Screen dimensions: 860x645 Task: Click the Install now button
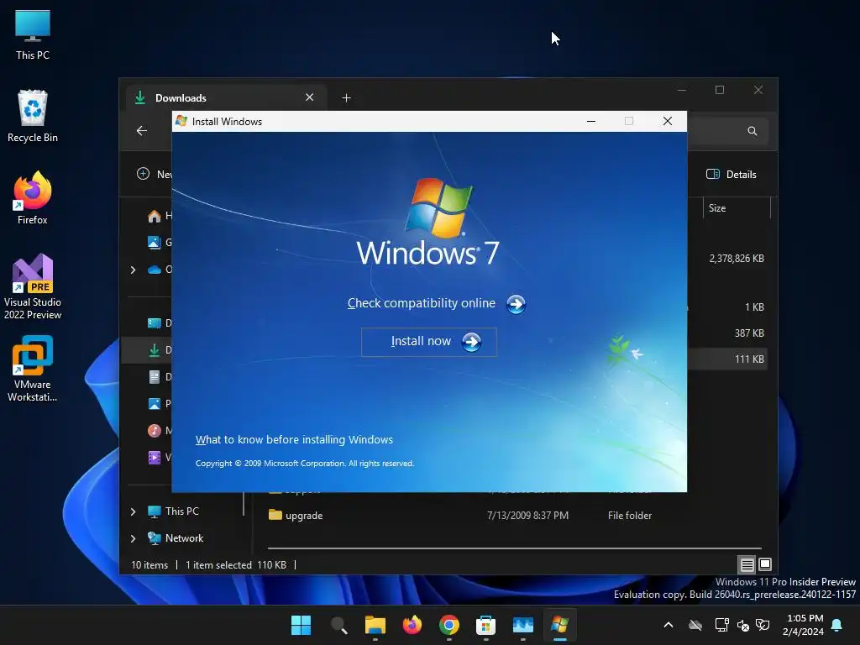pyautogui.click(x=429, y=342)
